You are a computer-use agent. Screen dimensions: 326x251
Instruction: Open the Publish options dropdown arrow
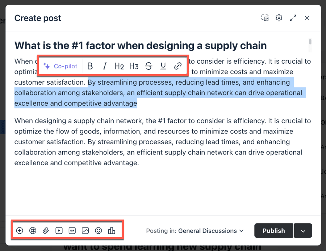coord(303,231)
